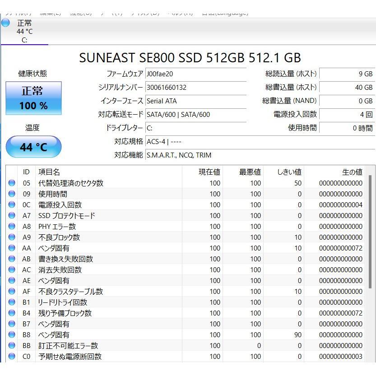Select the 残り予備ブロック数 row name
The image size is (376, 376).
(65, 313)
